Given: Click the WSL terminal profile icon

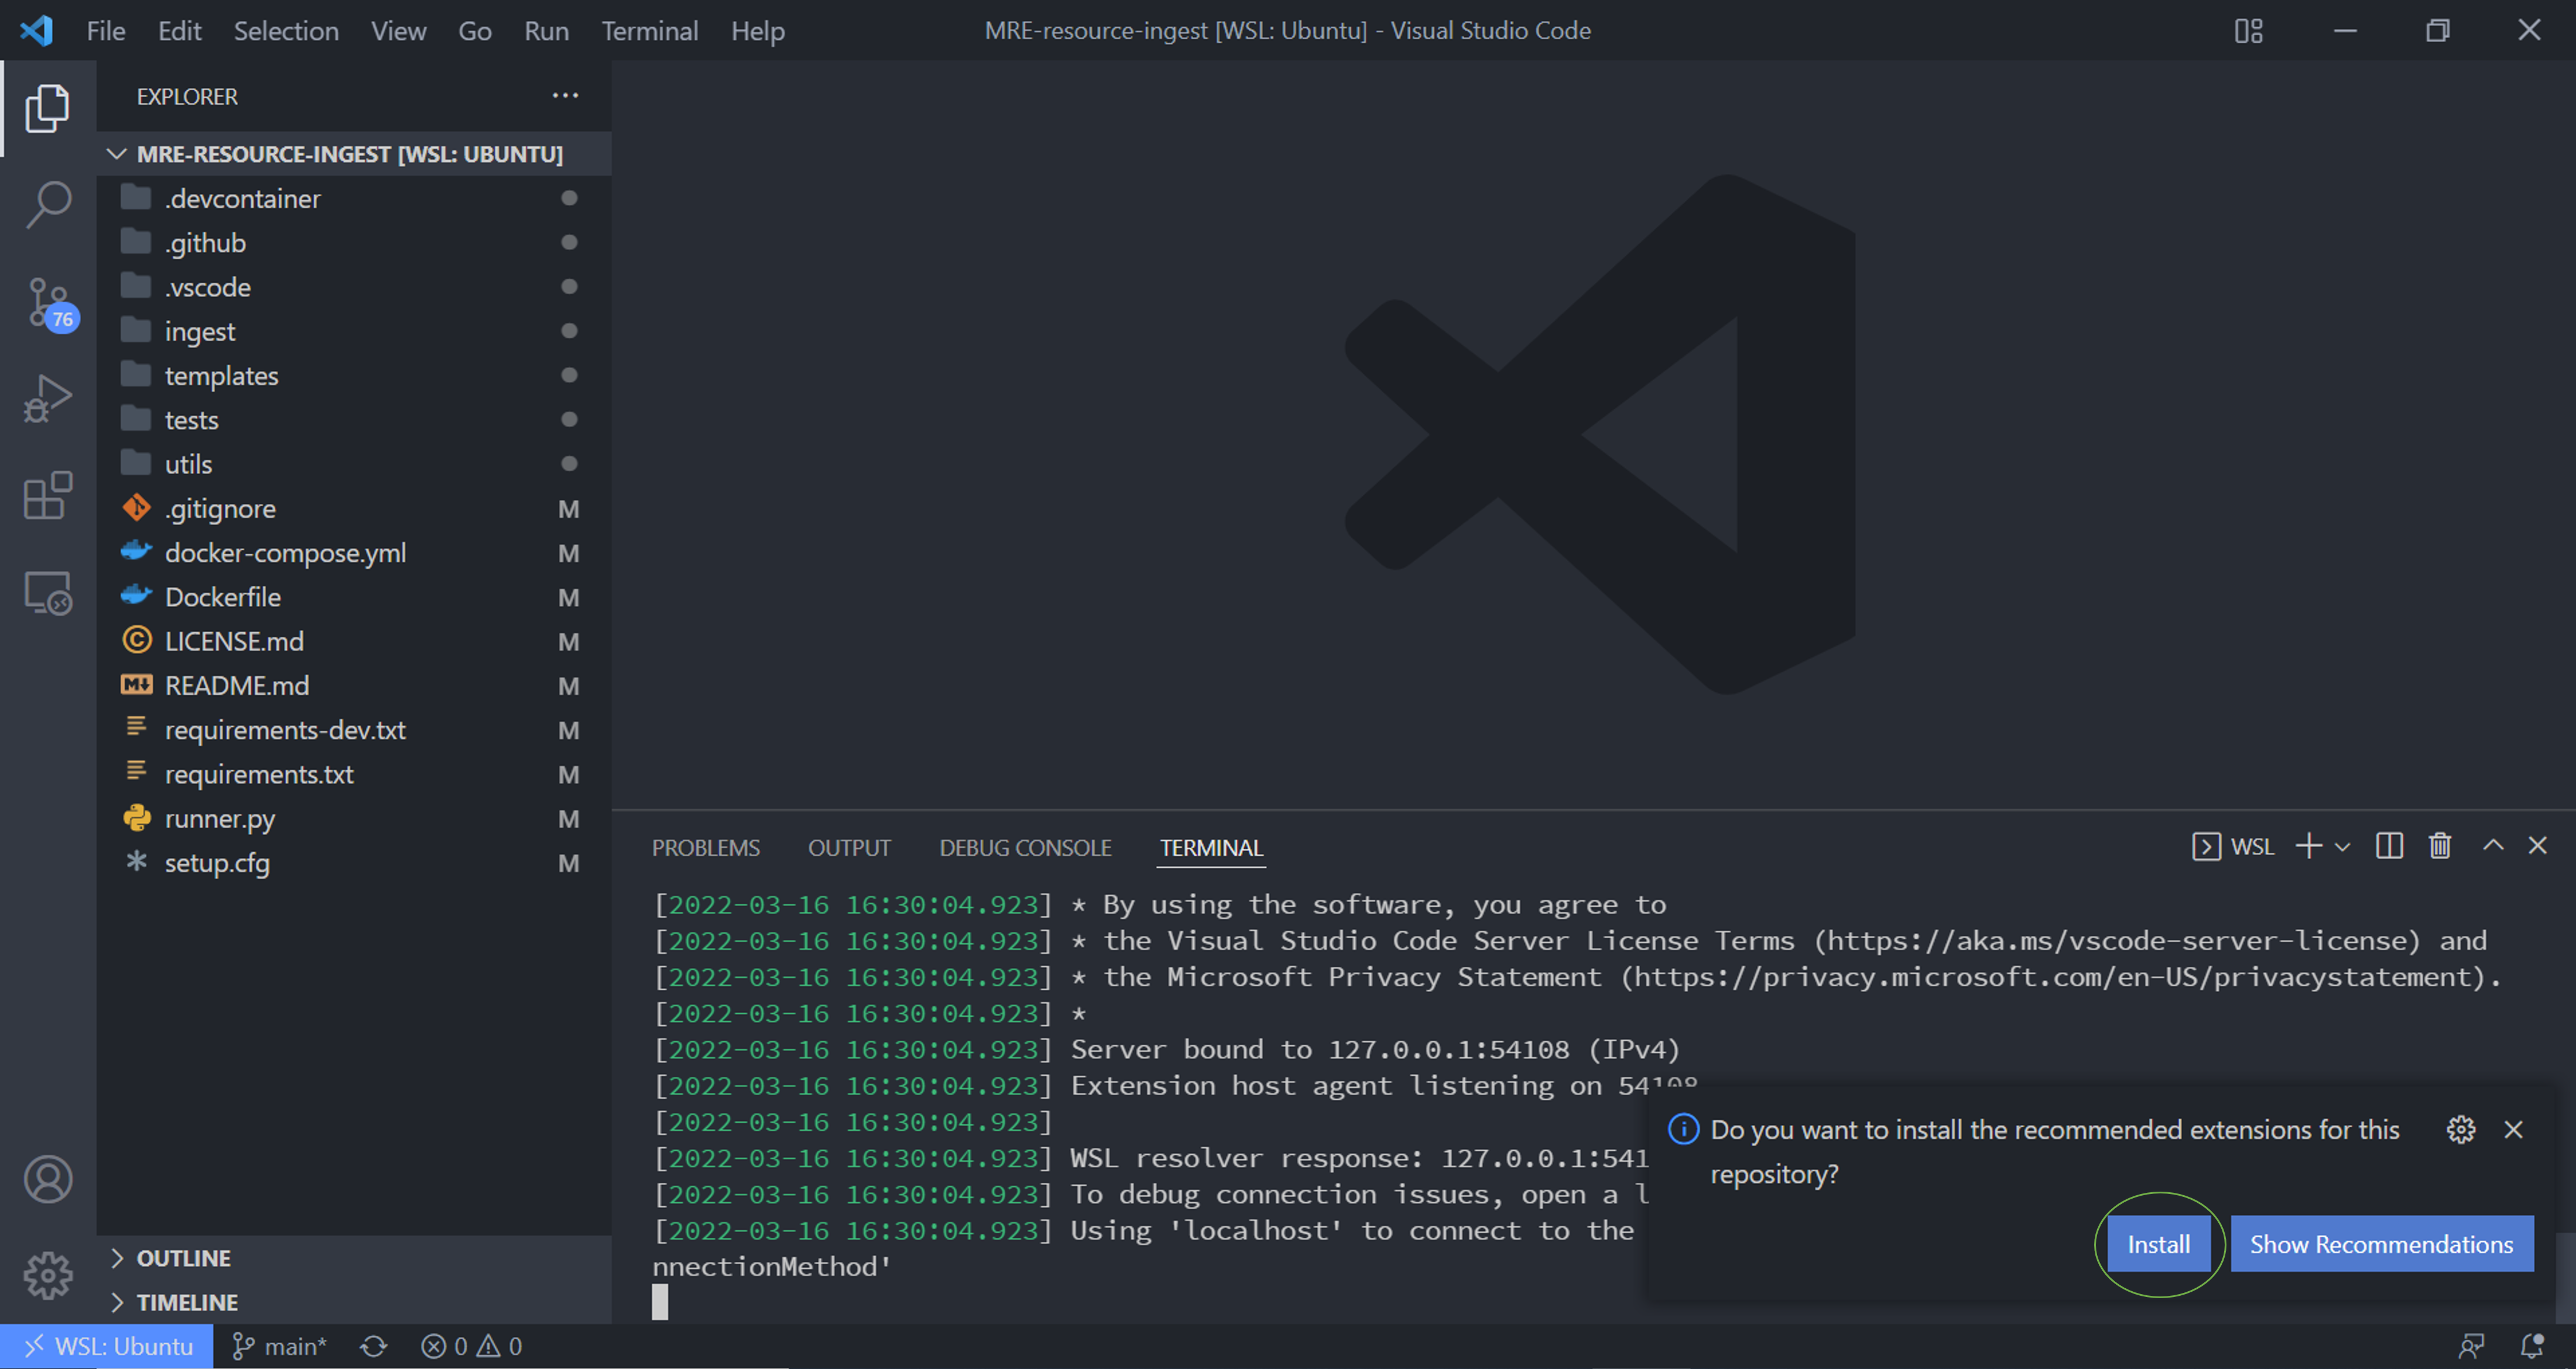Looking at the screenshot, I should click(x=2206, y=847).
